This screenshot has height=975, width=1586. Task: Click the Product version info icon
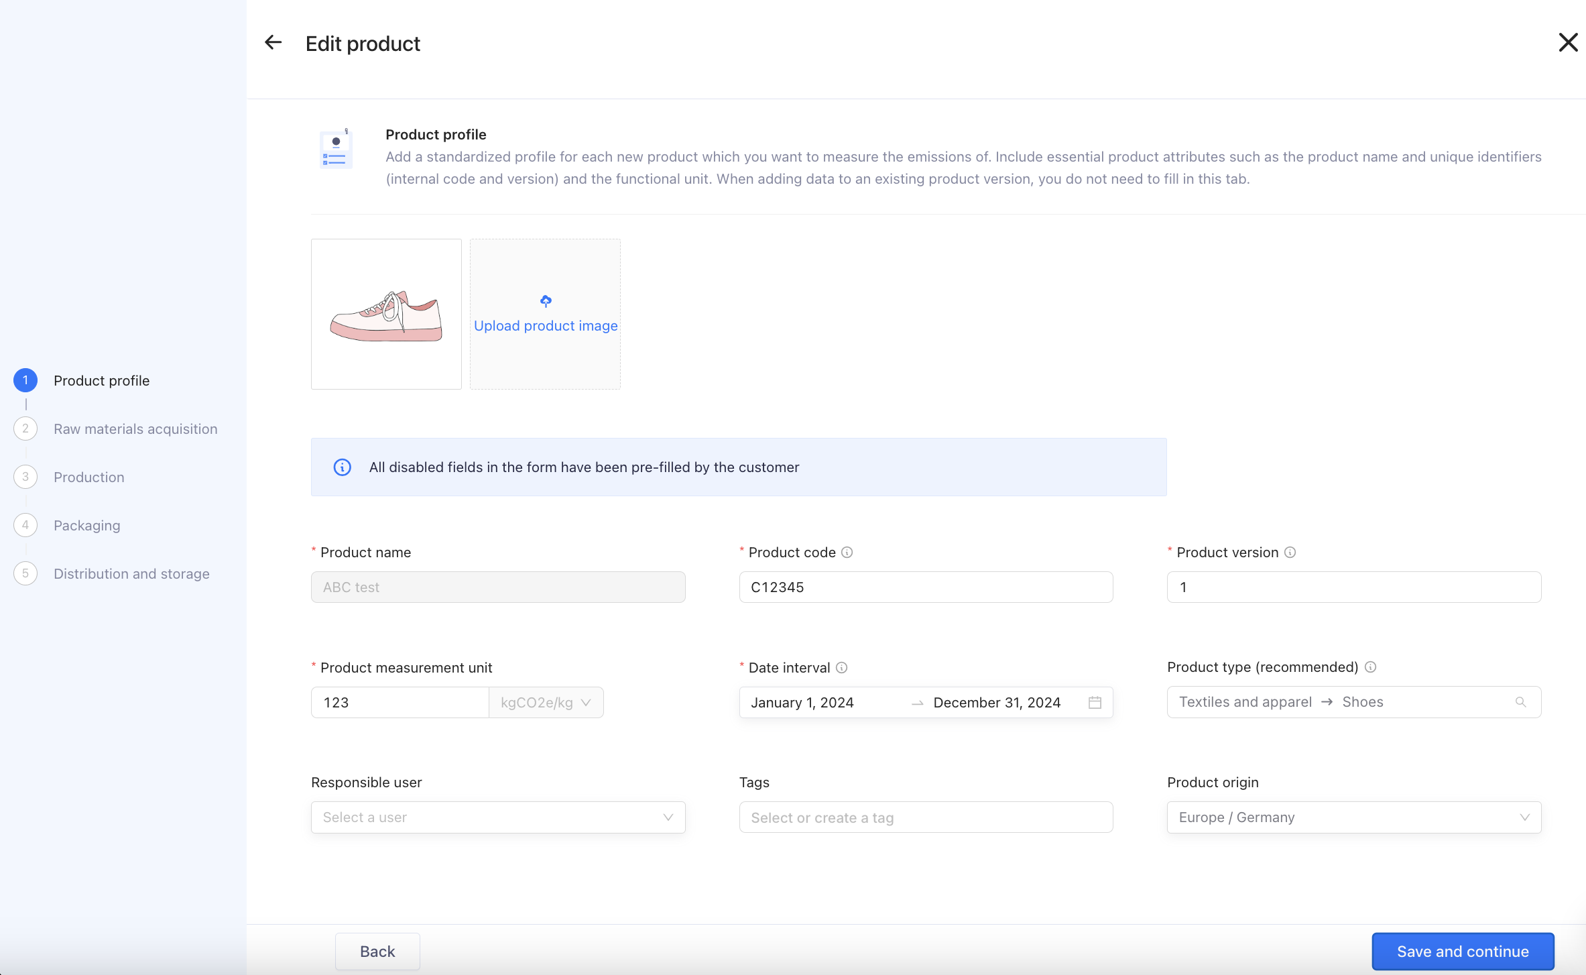1290,553
